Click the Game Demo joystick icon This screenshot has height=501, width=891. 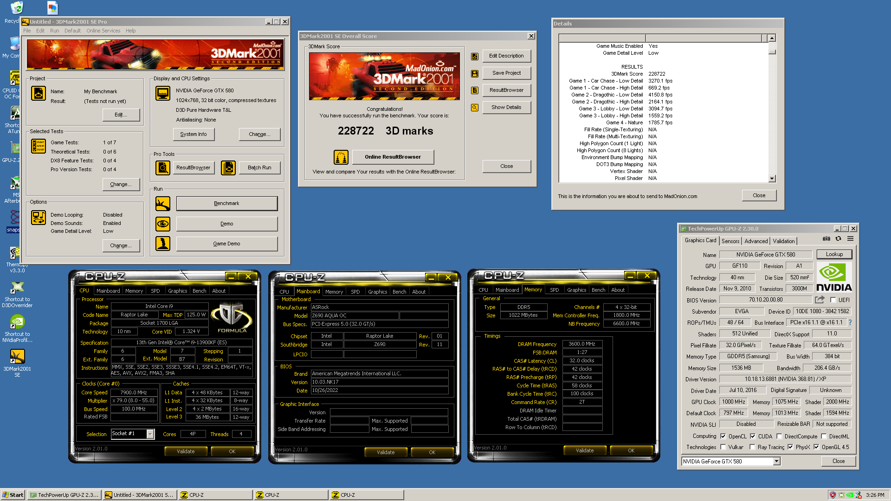(x=163, y=244)
